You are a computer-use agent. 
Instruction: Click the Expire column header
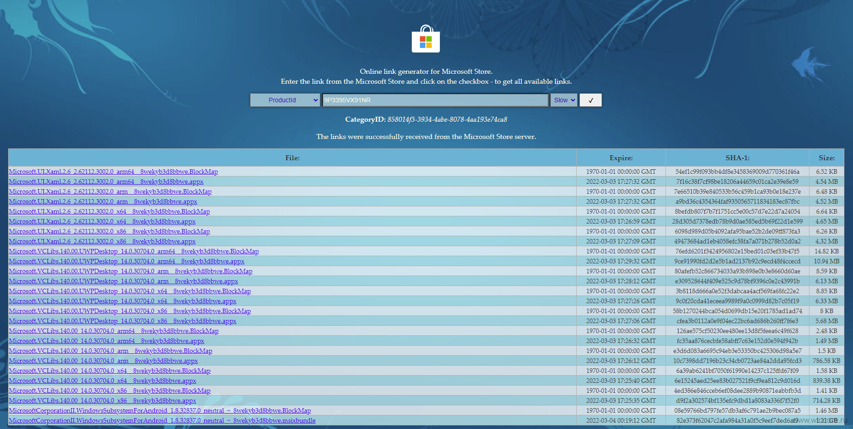621,158
